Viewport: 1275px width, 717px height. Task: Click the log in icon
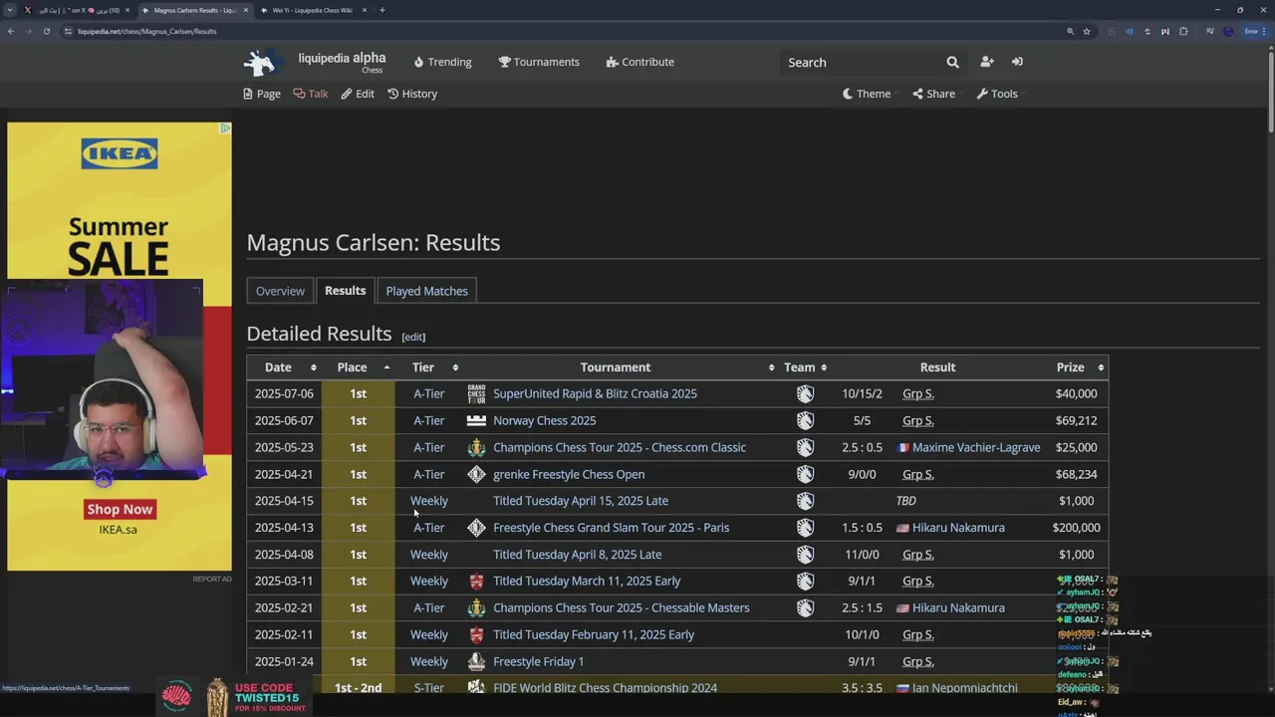(1017, 62)
